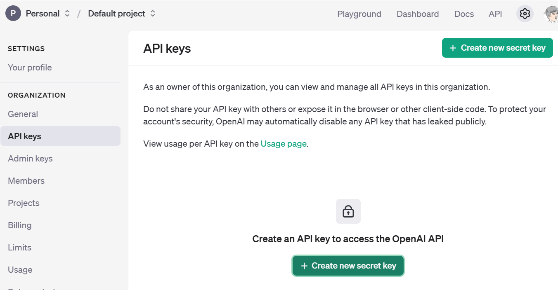558x290 pixels.
Task: Open the Limits sidebar item
Action: pyautogui.click(x=20, y=248)
